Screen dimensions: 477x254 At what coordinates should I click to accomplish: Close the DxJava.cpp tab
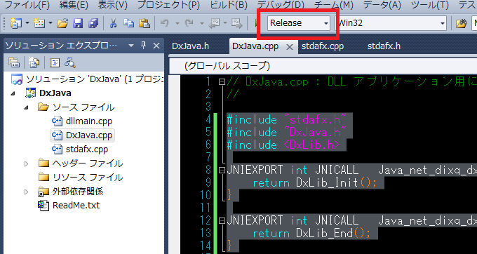290,47
